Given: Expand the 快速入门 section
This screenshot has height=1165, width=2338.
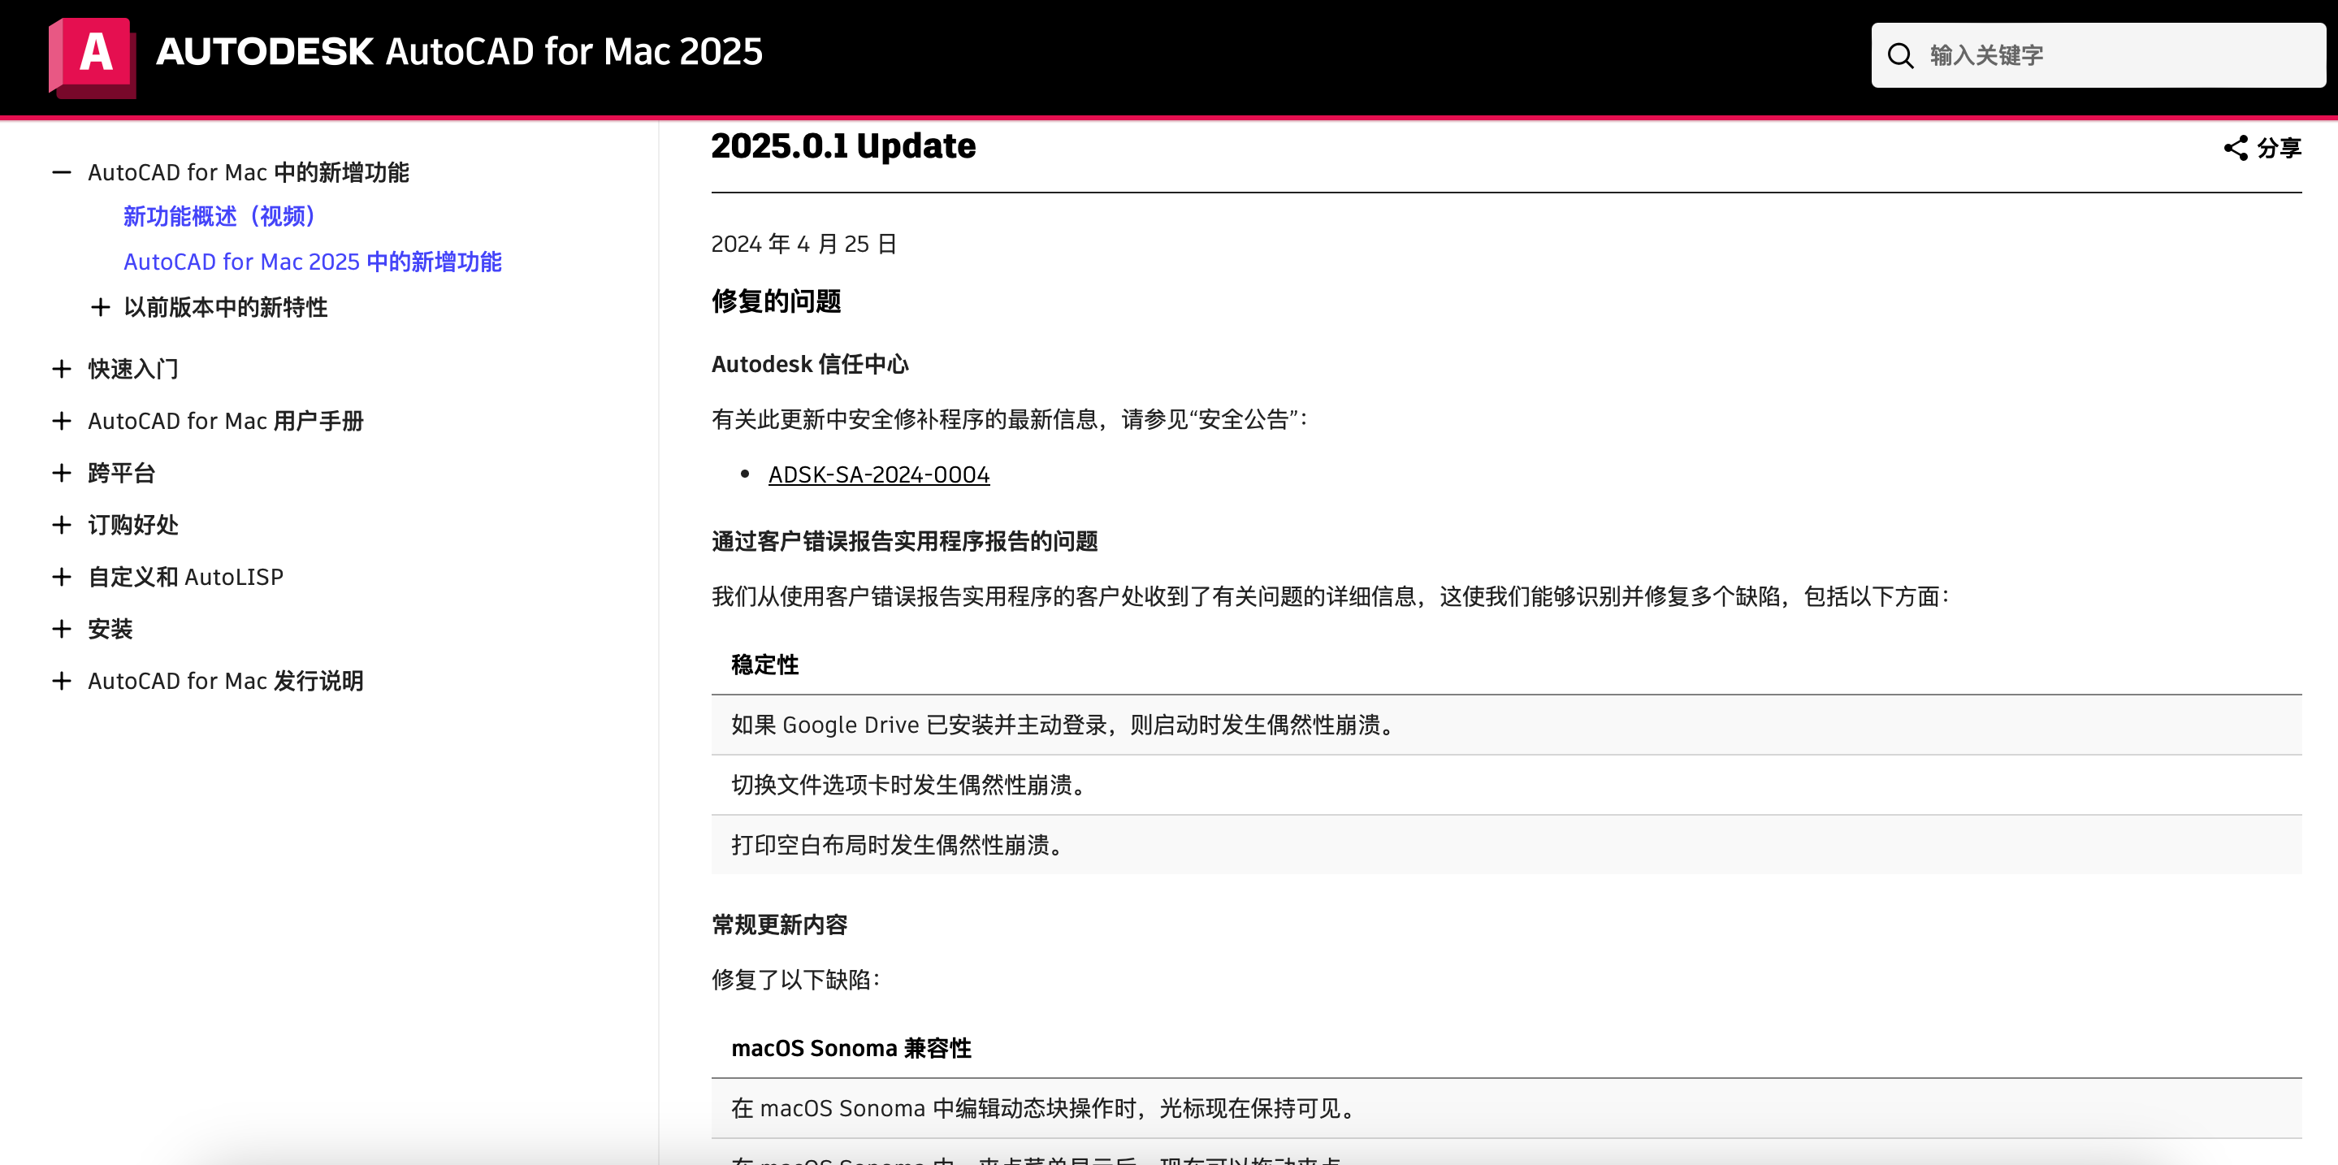Looking at the screenshot, I should click(62, 368).
